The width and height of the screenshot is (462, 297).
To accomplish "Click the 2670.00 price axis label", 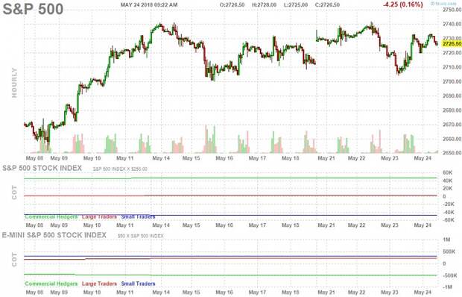I will click(x=452, y=125).
